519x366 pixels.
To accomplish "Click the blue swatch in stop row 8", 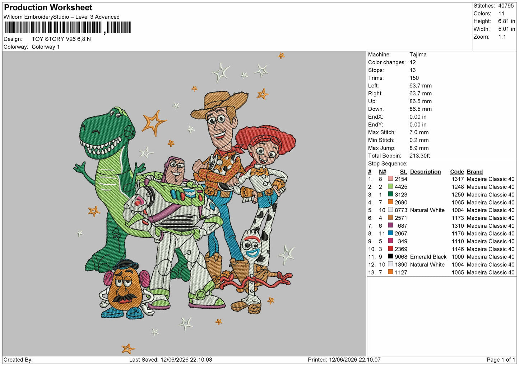I will pyautogui.click(x=390, y=233).
